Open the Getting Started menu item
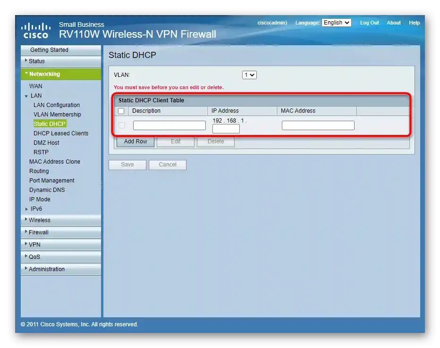This screenshot has width=440, height=348. pos(61,50)
